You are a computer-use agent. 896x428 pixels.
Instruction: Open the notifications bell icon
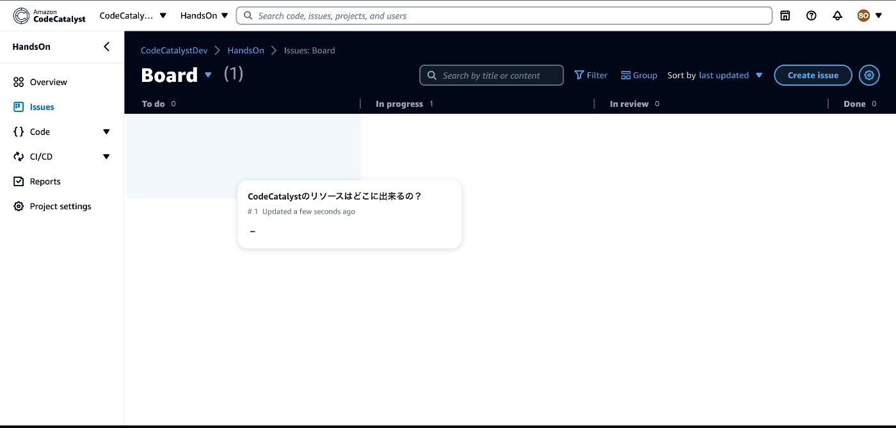pos(837,15)
